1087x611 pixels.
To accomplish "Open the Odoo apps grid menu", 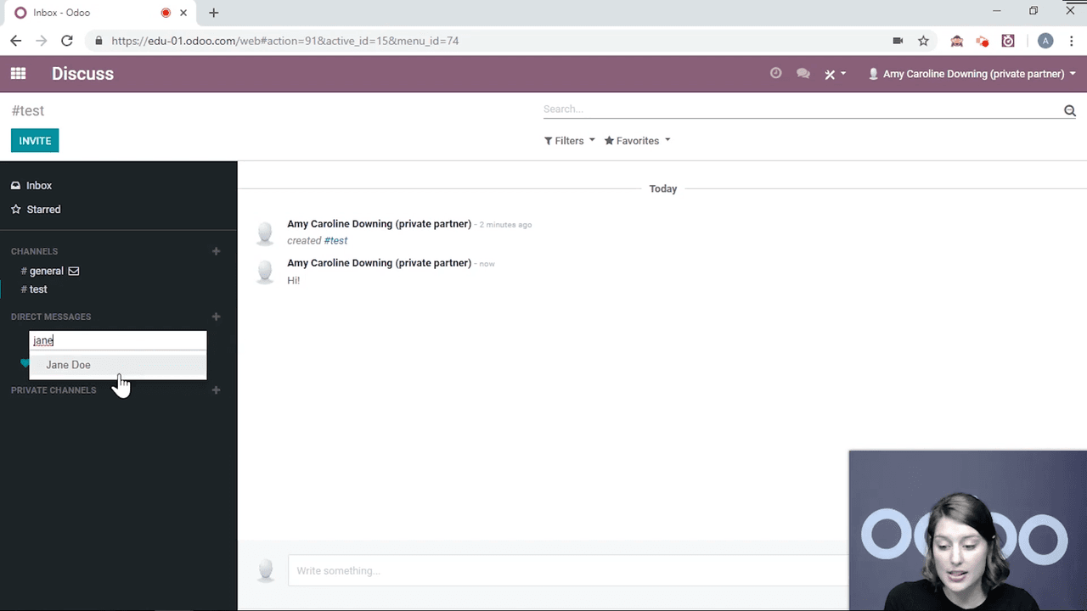I will point(18,74).
